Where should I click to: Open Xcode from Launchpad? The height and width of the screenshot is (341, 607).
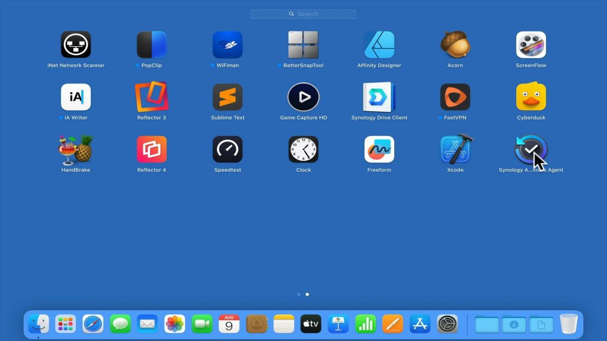point(456,149)
